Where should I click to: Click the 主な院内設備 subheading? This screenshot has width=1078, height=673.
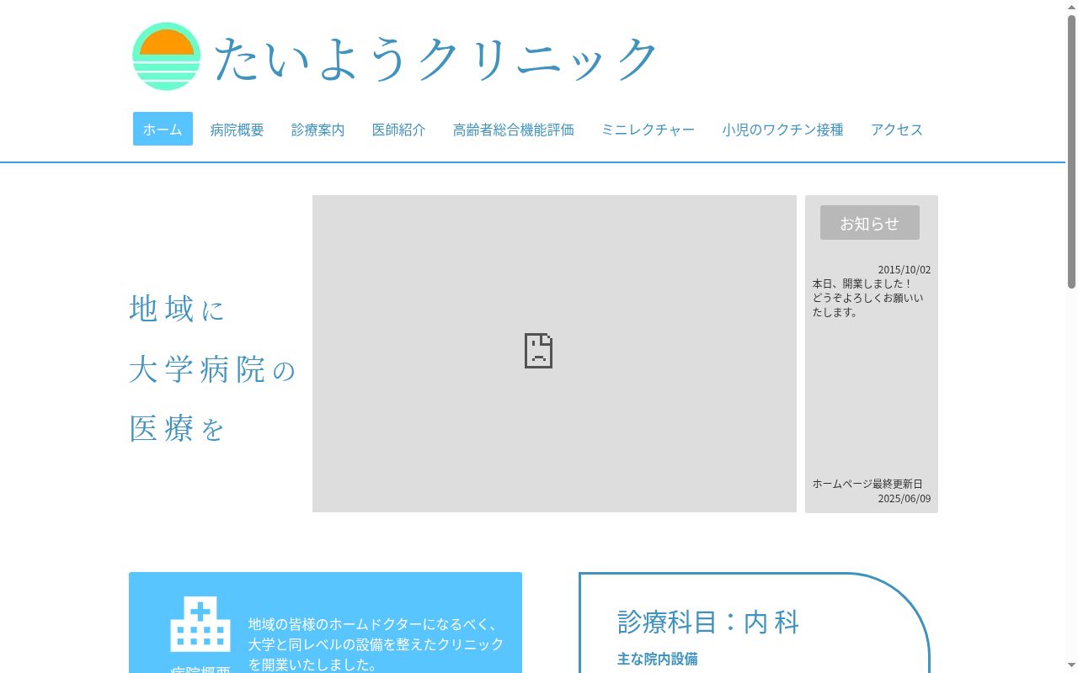[x=658, y=659]
